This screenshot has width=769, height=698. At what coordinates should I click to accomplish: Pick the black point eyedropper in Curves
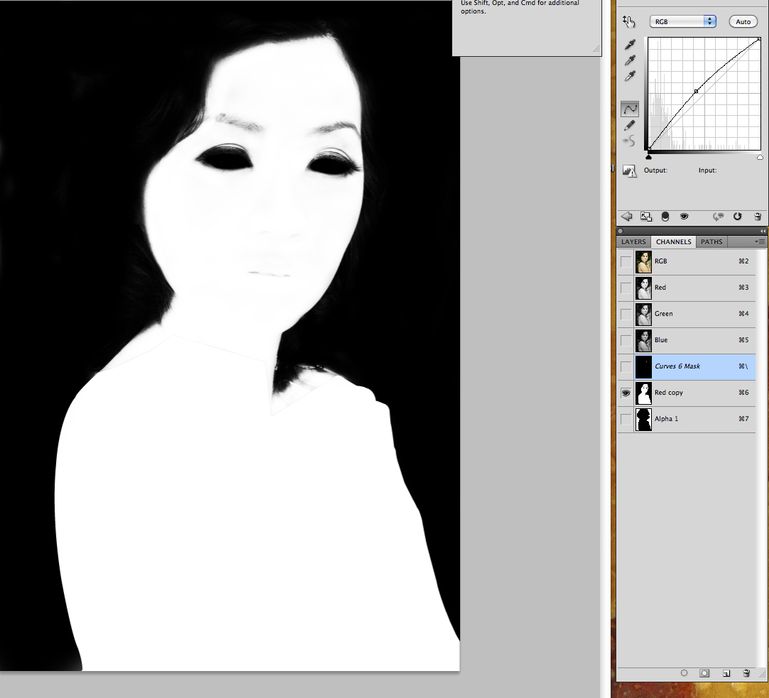tap(630, 45)
